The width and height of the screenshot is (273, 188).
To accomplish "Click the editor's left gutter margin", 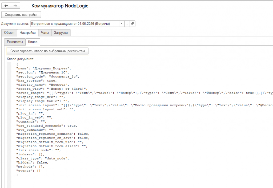I will click(x=9, y=125).
